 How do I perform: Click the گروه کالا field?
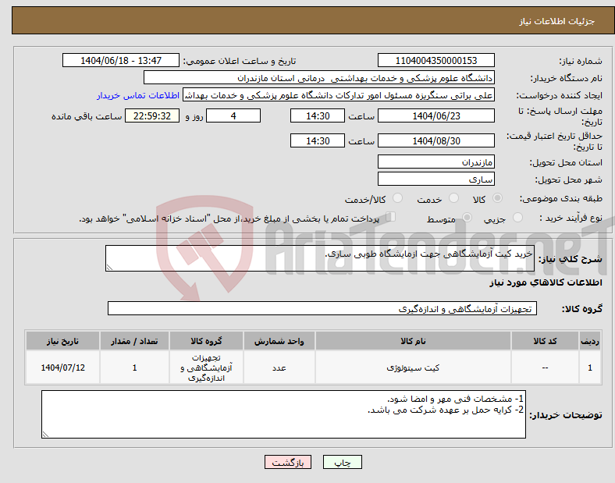(322, 308)
